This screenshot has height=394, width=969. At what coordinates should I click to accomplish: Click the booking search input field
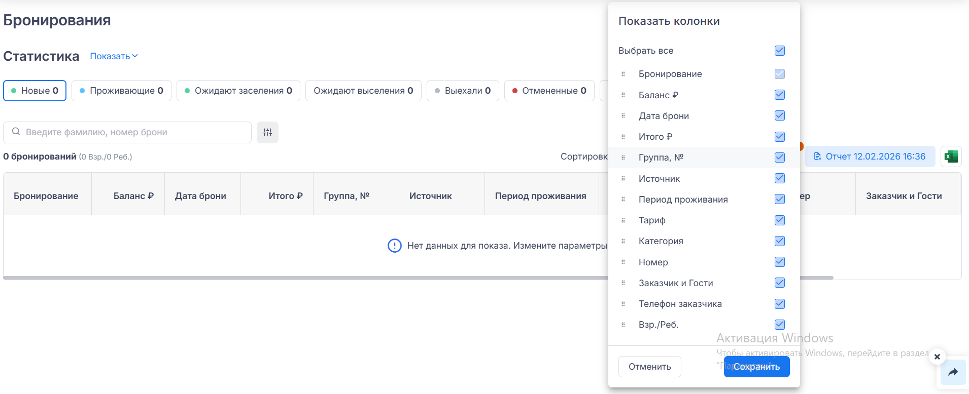tap(132, 132)
